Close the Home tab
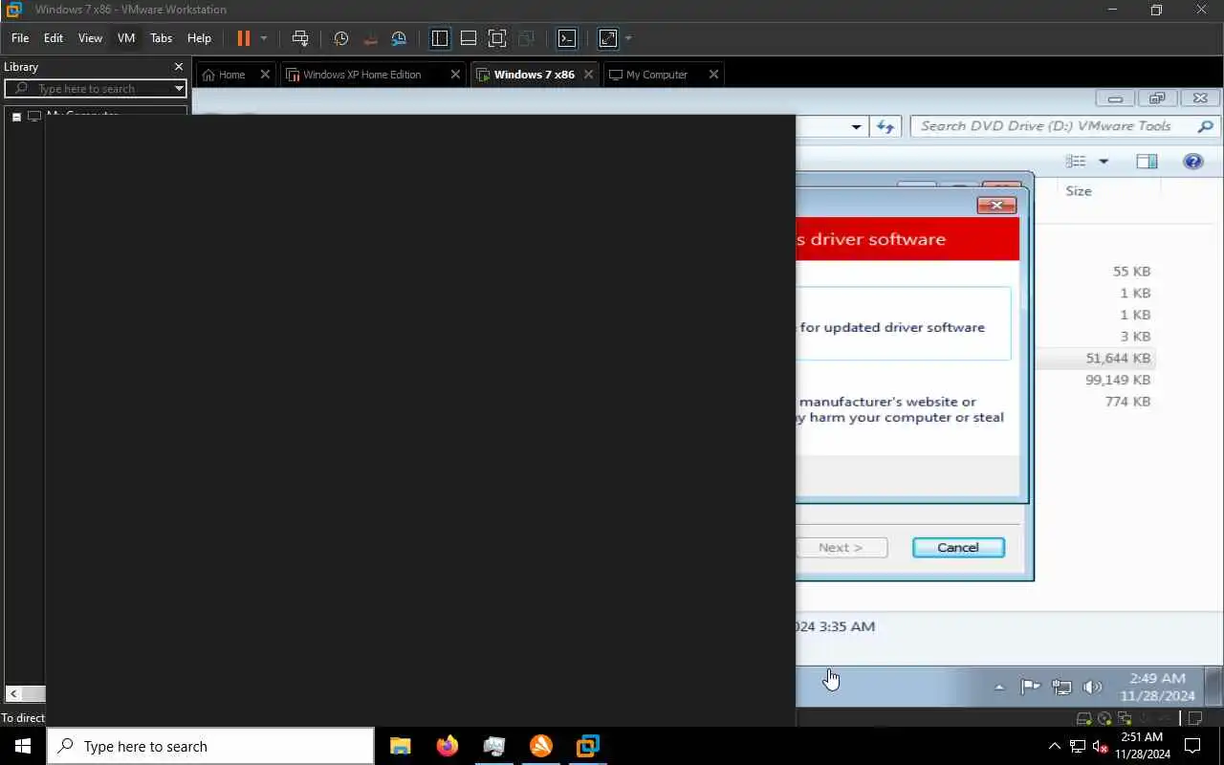Viewport: 1224px width, 765px height. pyautogui.click(x=265, y=75)
